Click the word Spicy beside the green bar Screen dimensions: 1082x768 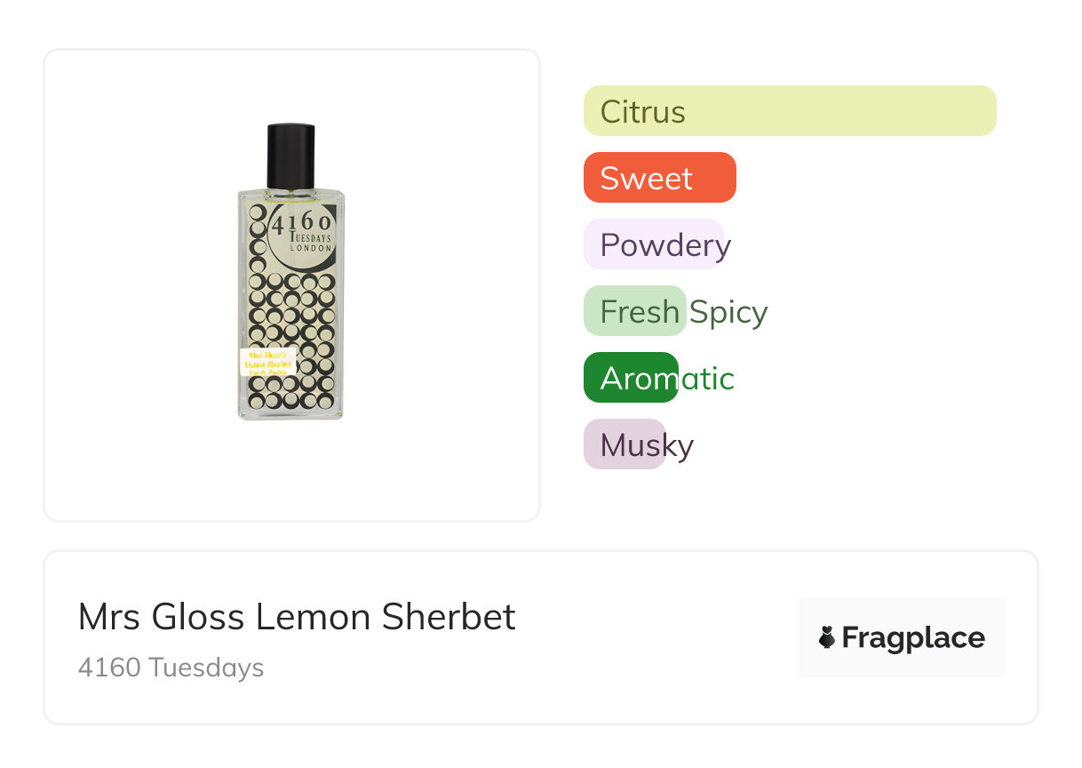pos(728,312)
